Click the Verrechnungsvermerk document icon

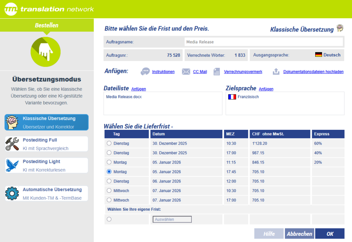[217, 72]
